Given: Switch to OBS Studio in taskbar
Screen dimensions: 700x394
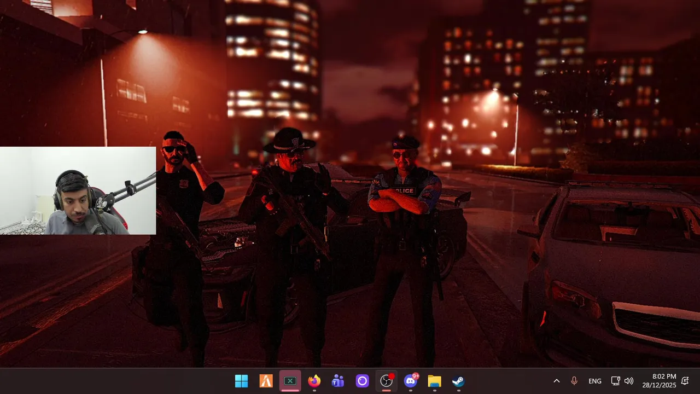Looking at the screenshot, I should click(387, 381).
